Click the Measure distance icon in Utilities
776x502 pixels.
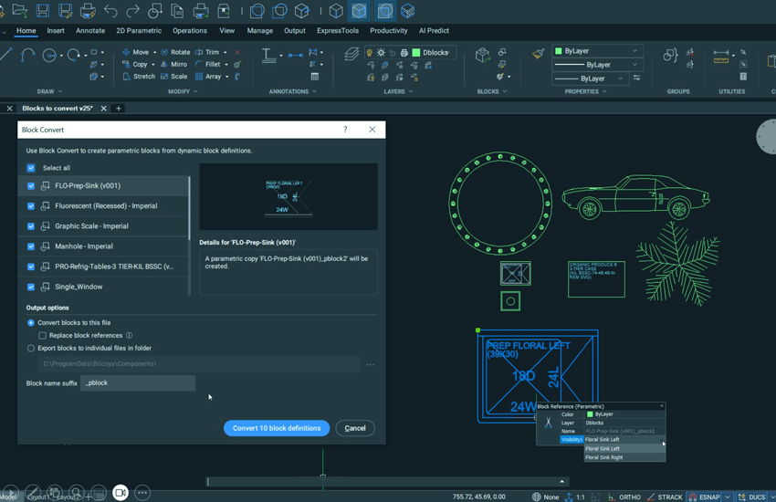721,56
